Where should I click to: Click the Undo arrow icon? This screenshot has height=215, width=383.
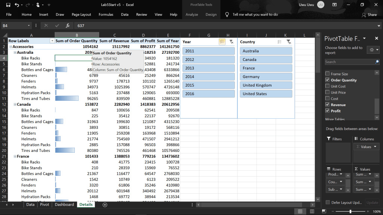coord(17,5)
